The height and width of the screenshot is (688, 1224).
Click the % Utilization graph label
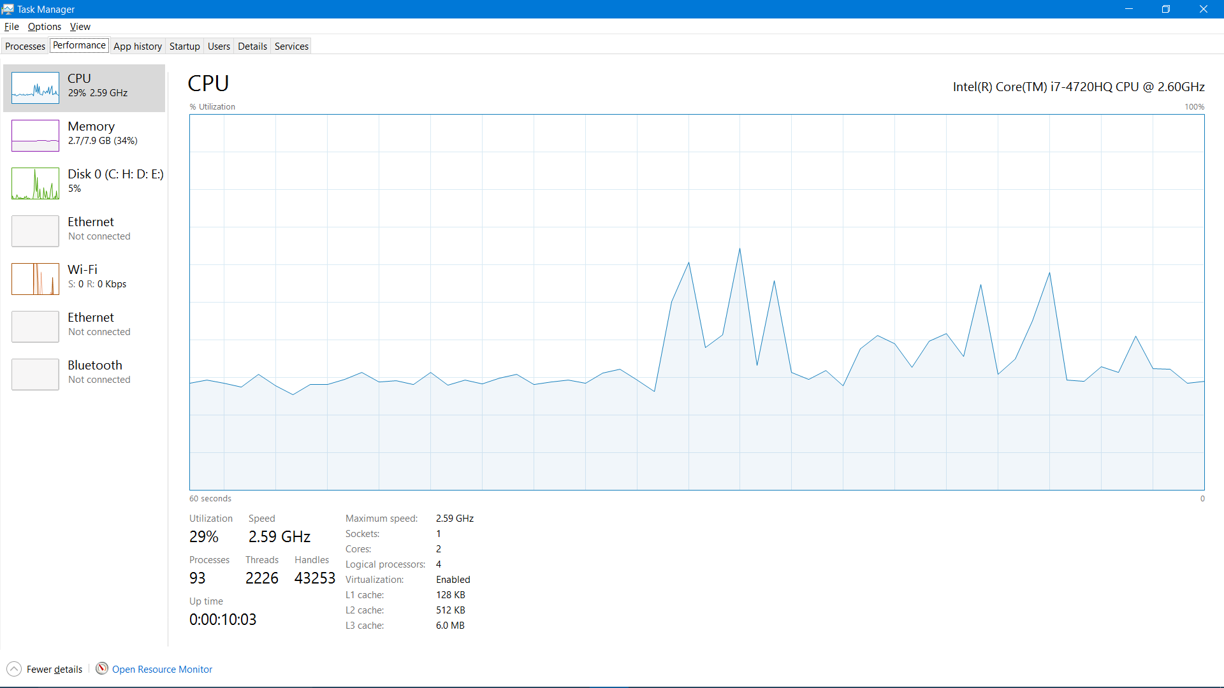(212, 107)
